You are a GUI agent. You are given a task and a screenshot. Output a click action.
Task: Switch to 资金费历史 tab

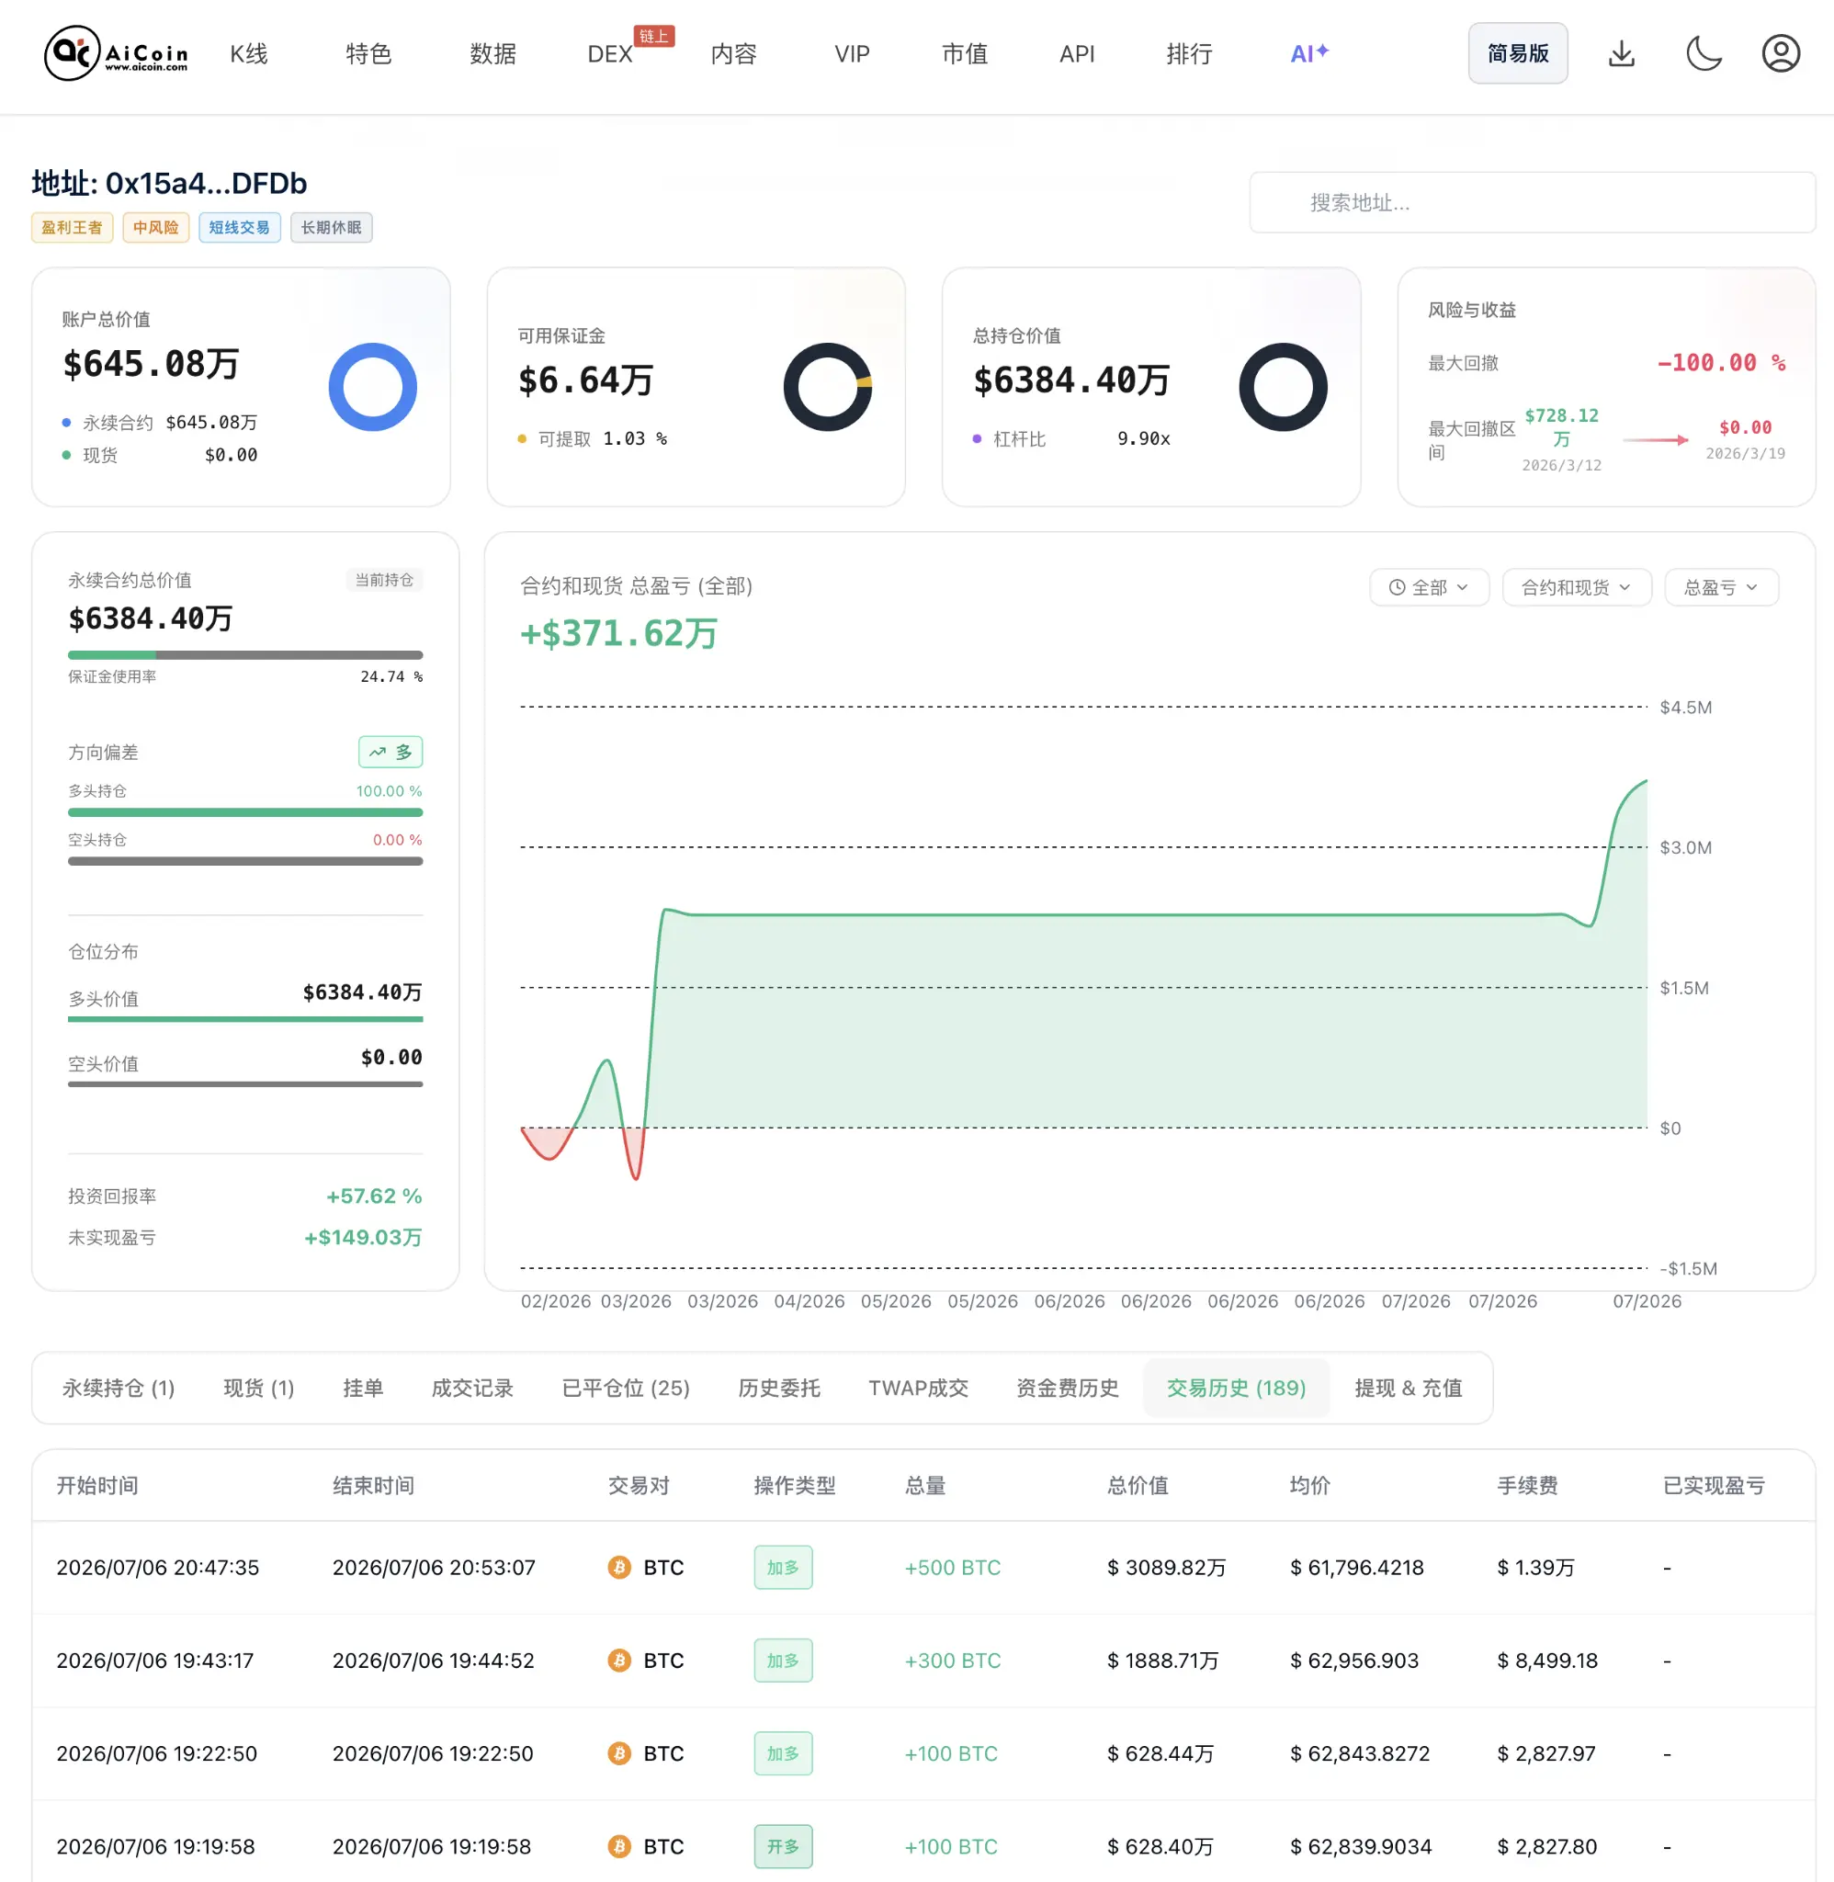[1068, 1388]
